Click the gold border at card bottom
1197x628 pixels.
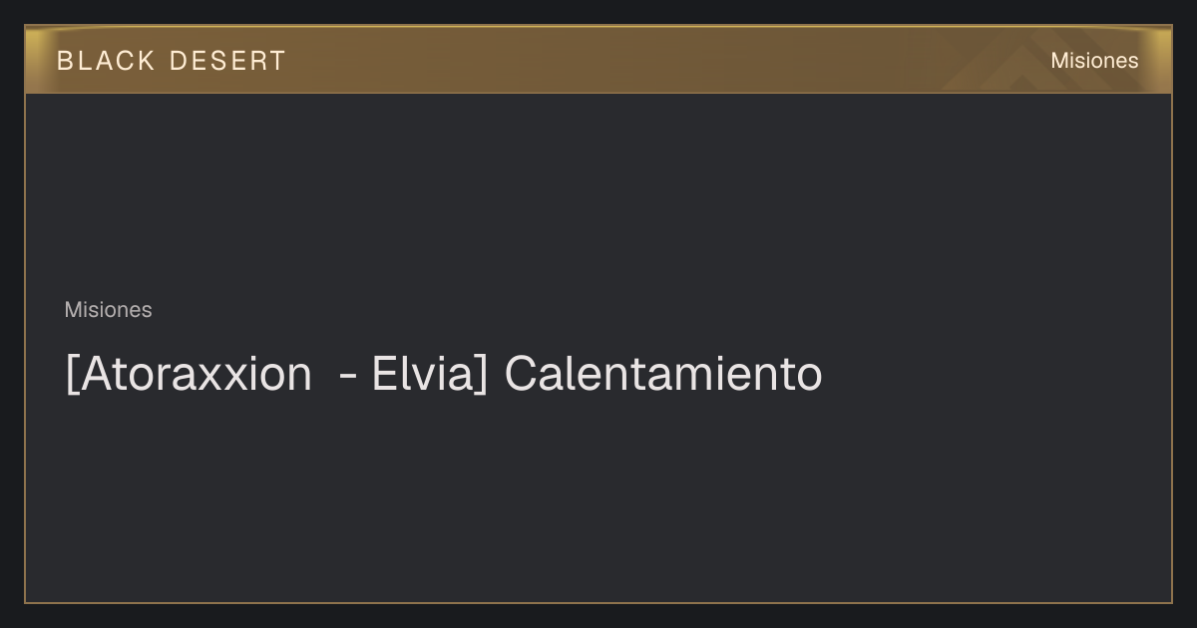coord(598,602)
